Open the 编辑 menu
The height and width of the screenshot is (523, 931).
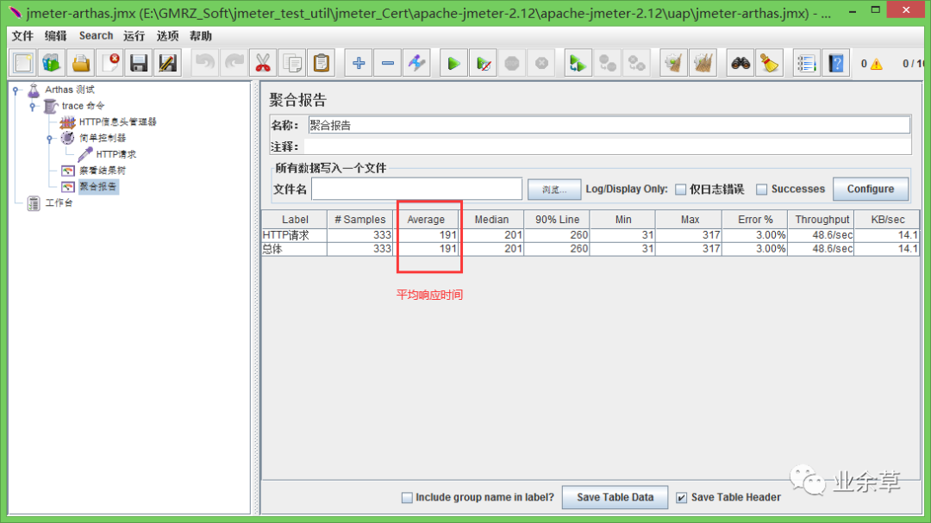click(x=56, y=36)
